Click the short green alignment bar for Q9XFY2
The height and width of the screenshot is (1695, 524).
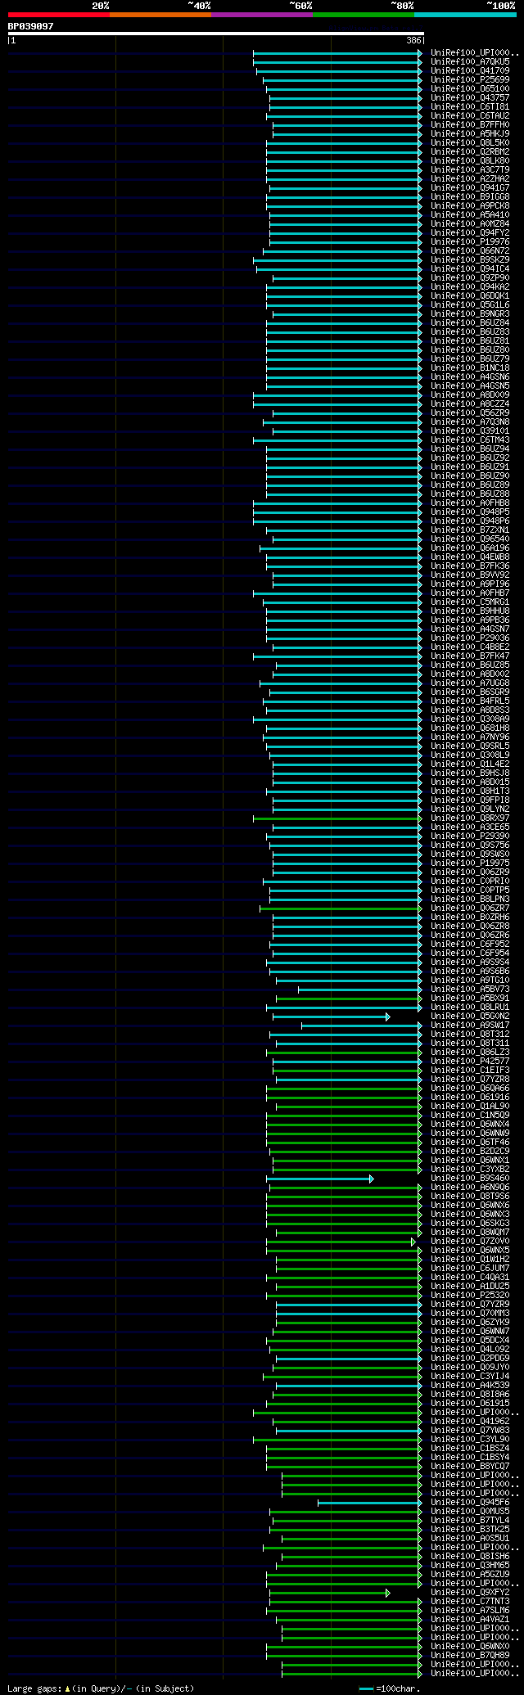pos(330,1593)
